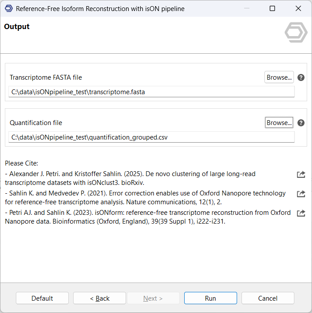Click the help icon for Transcriptome FASTA file

click(301, 77)
